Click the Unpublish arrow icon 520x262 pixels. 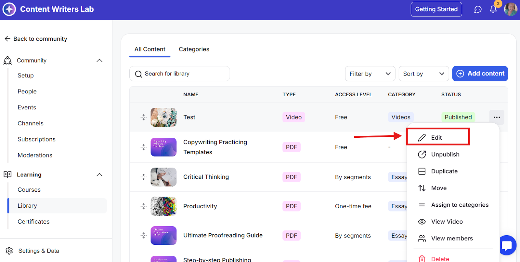pyautogui.click(x=422, y=154)
